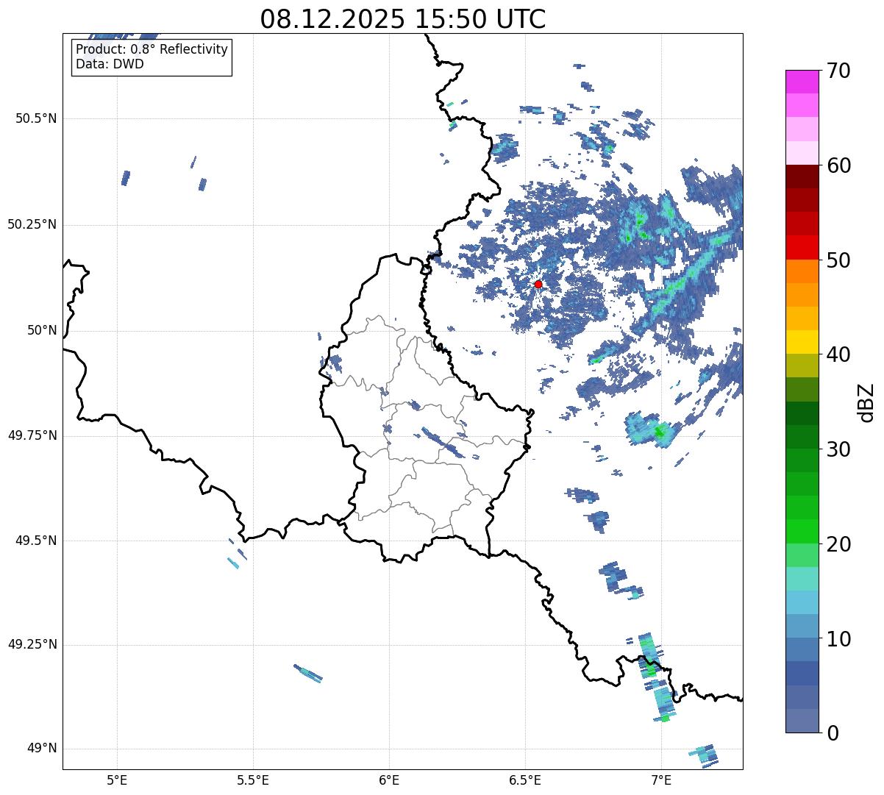
Task: Pick the magenta swatch just below 70 dBZ
Action: point(802,82)
